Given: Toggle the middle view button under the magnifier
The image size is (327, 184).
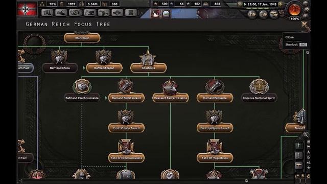Looking at the screenshot, I should tap(298, 155).
